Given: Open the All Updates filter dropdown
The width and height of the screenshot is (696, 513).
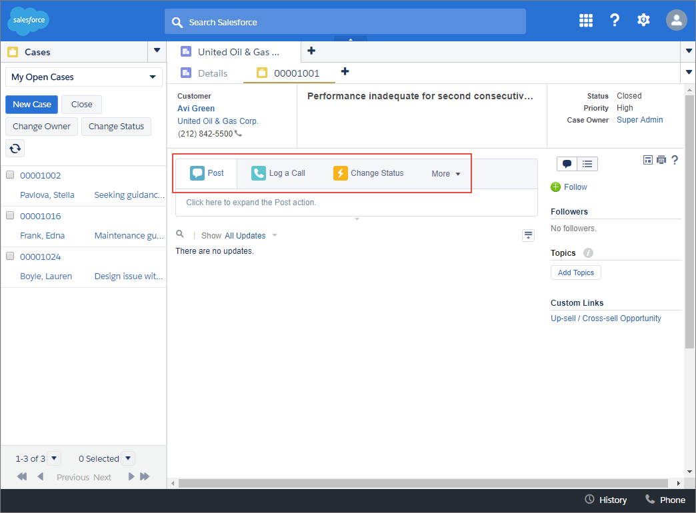Looking at the screenshot, I should pyautogui.click(x=275, y=235).
